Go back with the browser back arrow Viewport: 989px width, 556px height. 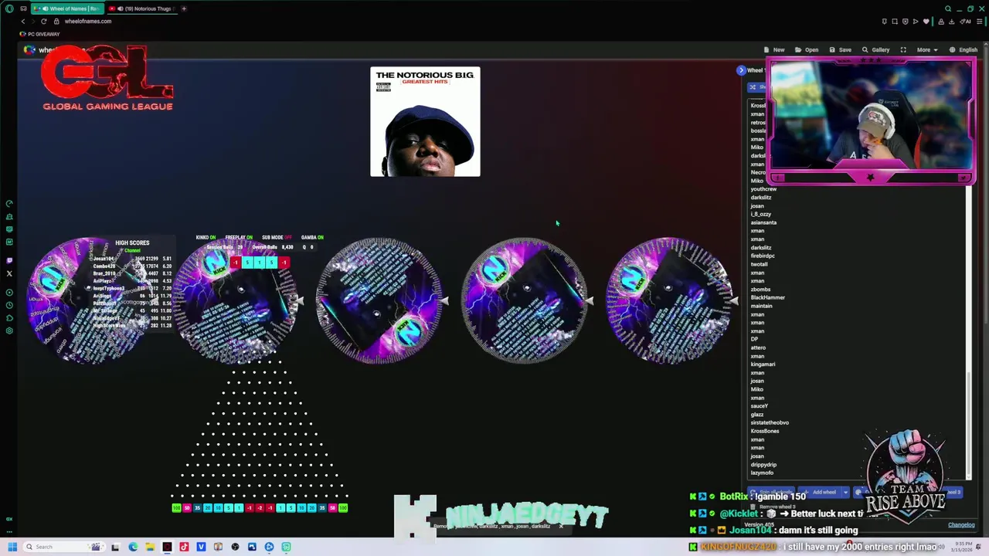click(x=23, y=22)
